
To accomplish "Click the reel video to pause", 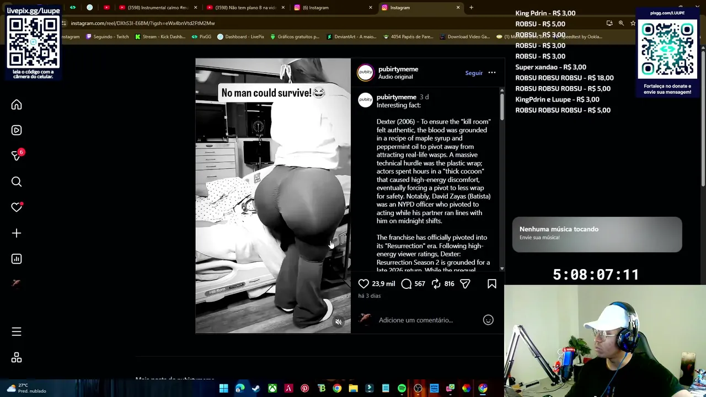I will [273, 196].
